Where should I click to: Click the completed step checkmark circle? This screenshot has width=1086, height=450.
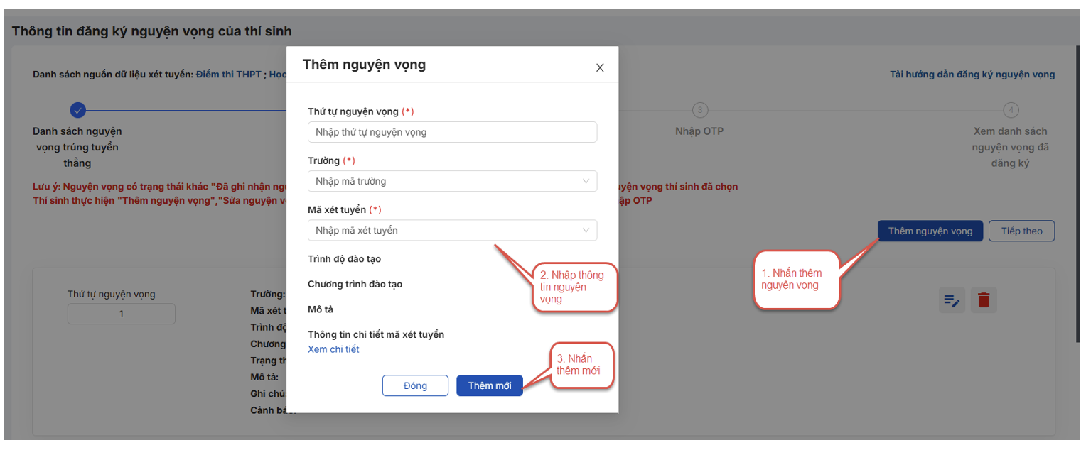pyautogui.click(x=77, y=110)
